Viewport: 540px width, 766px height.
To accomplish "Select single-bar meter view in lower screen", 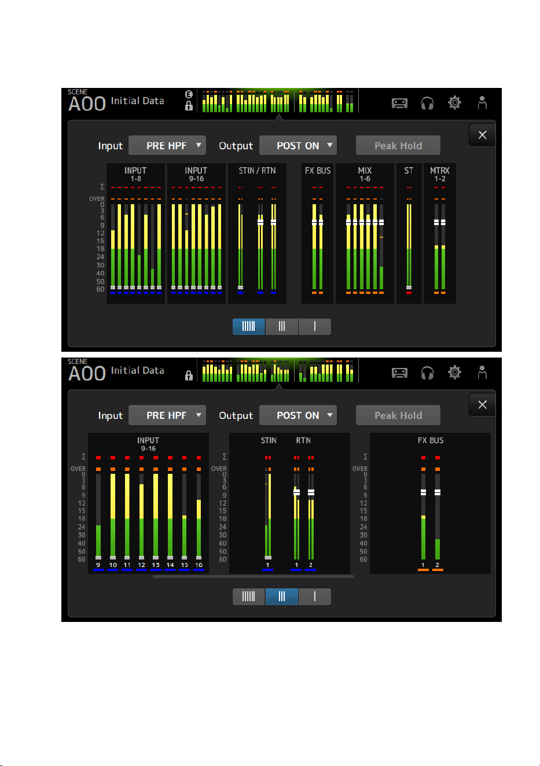I will [315, 596].
